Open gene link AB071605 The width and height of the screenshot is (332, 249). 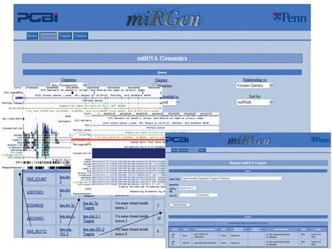pyautogui.click(x=35, y=192)
